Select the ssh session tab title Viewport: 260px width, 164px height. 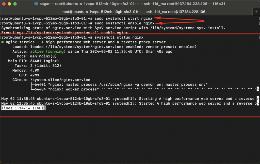[x=130, y=12]
